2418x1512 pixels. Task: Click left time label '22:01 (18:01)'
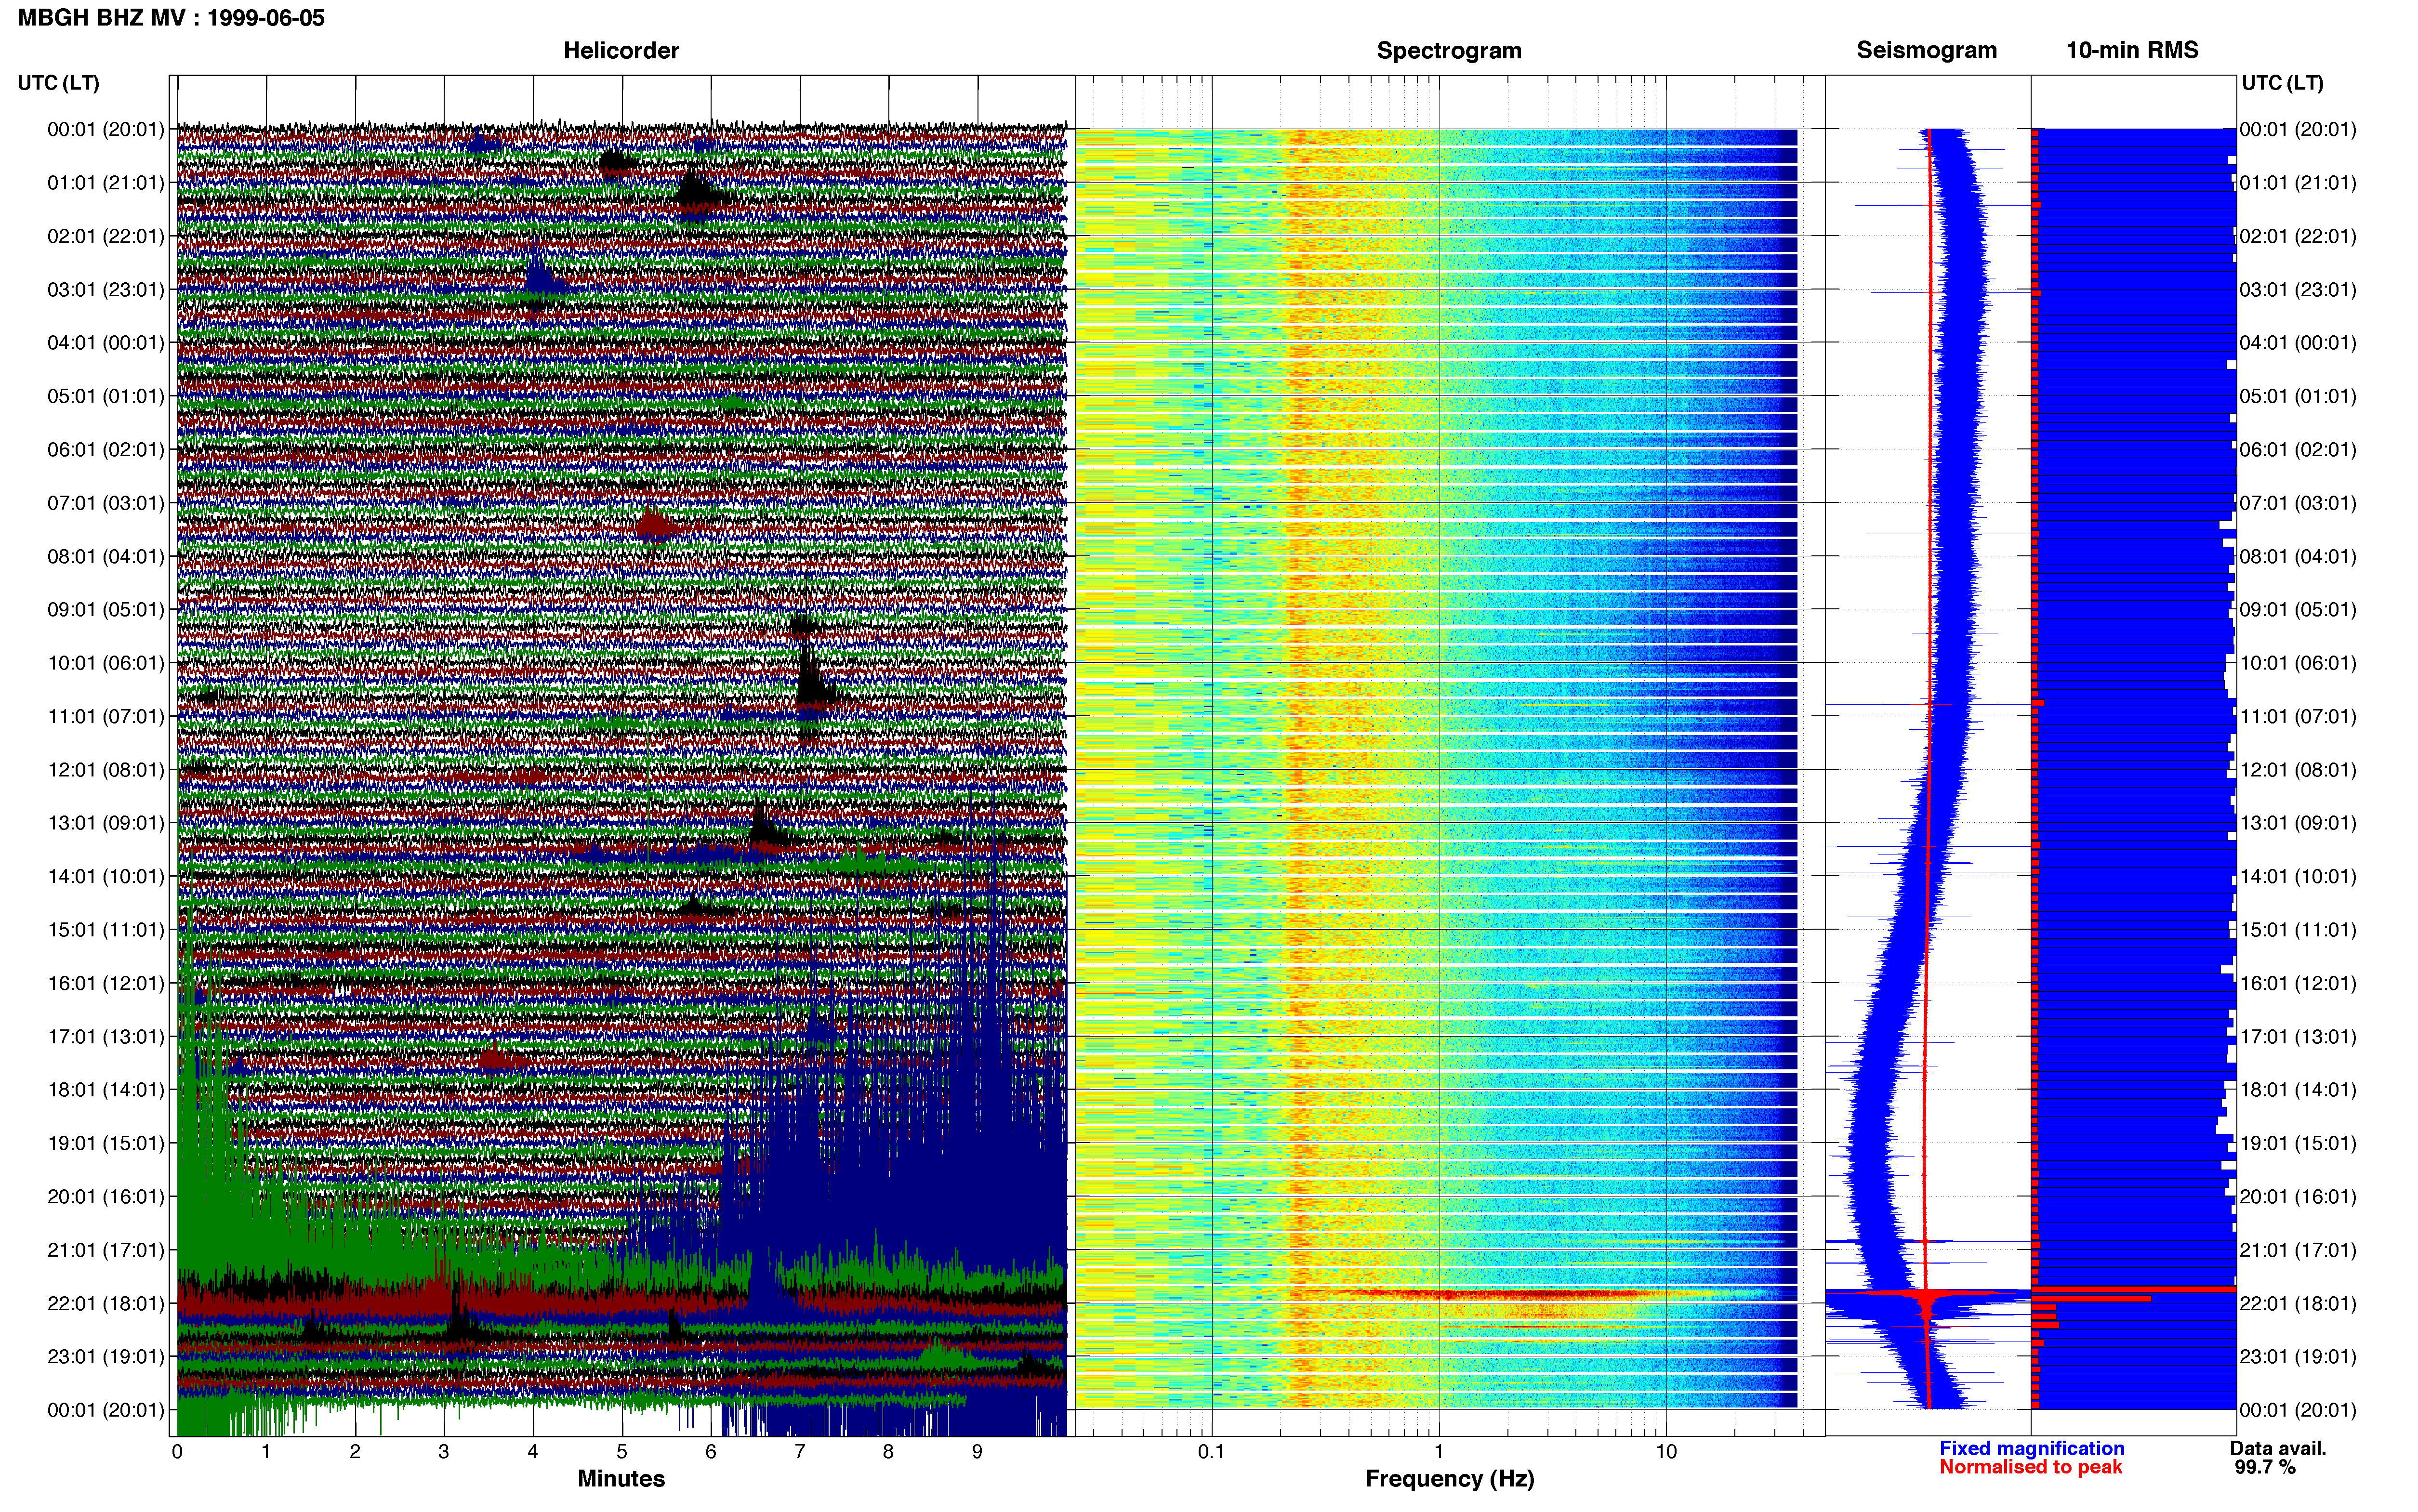point(106,1303)
